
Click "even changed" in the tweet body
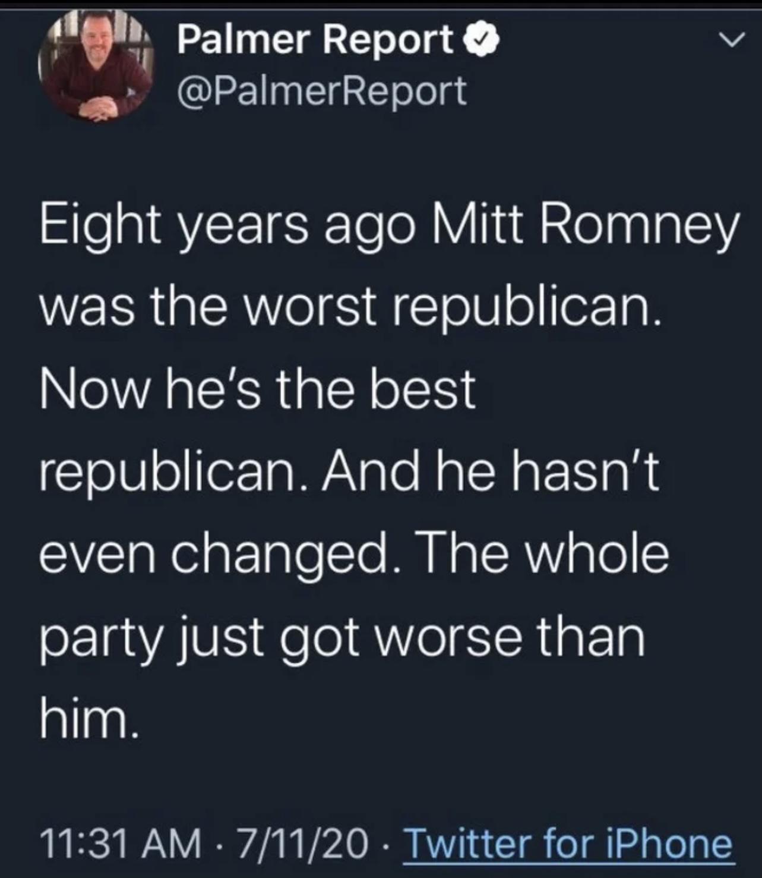pyautogui.click(x=215, y=553)
